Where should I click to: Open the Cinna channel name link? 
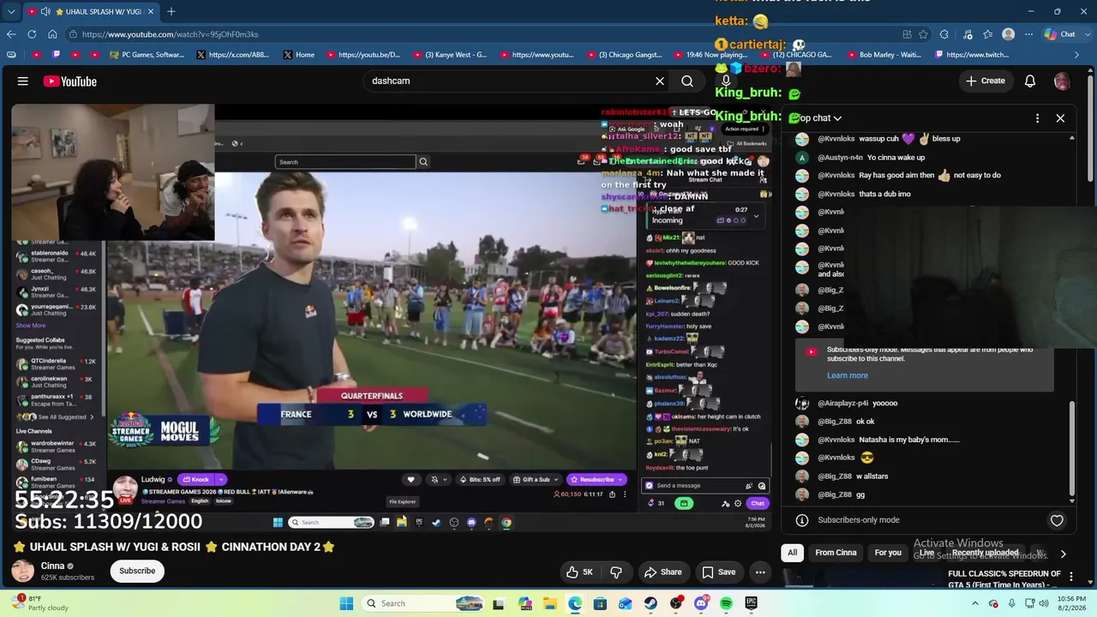coord(52,566)
